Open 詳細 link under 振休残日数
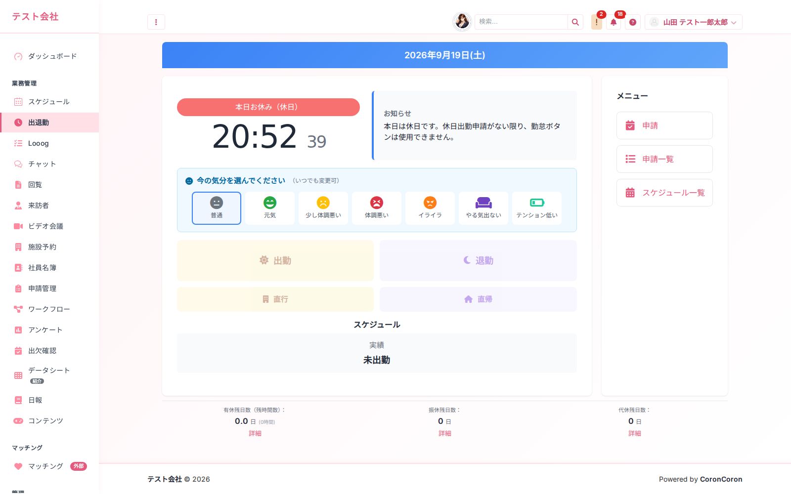791x494 pixels. [445, 433]
